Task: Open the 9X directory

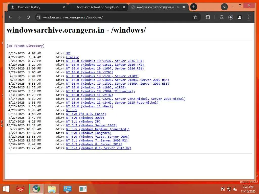Action: pyautogui.click(x=68, y=53)
